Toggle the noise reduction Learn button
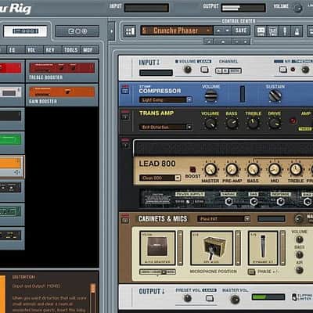 coord(283,70)
